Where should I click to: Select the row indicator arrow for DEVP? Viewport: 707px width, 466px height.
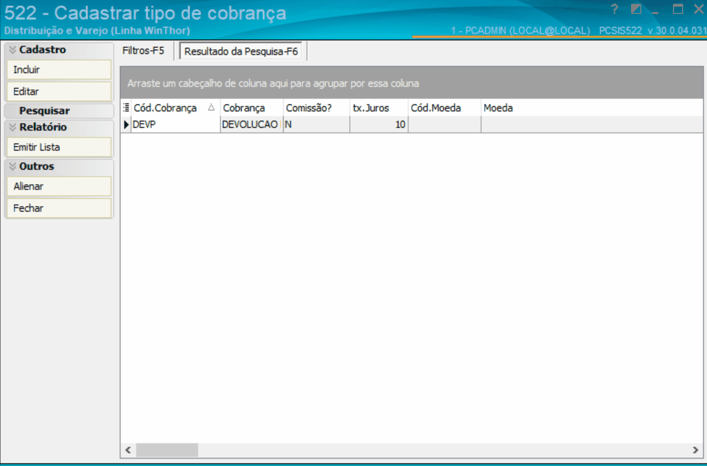126,125
